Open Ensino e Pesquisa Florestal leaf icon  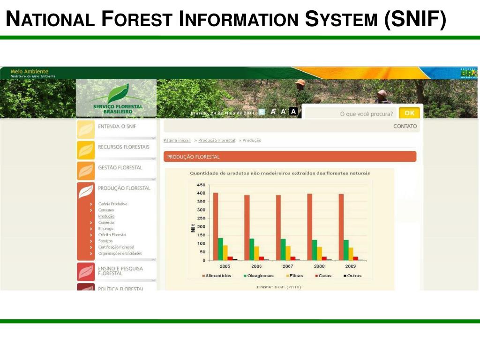[x=86, y=272]
